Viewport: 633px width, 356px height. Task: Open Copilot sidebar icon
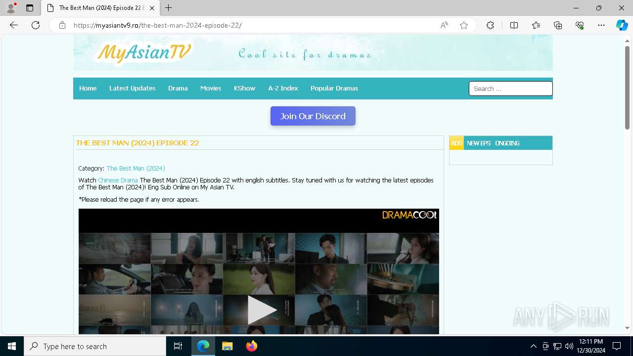tap(622, 25)
